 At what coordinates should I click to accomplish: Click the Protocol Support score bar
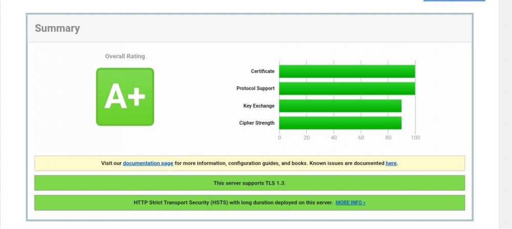click(x=347, y=88)
